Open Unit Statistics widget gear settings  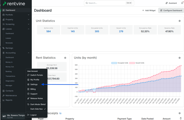click(180, 21)
